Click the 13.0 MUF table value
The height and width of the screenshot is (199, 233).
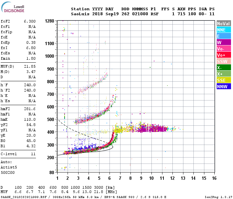(87, 192)
